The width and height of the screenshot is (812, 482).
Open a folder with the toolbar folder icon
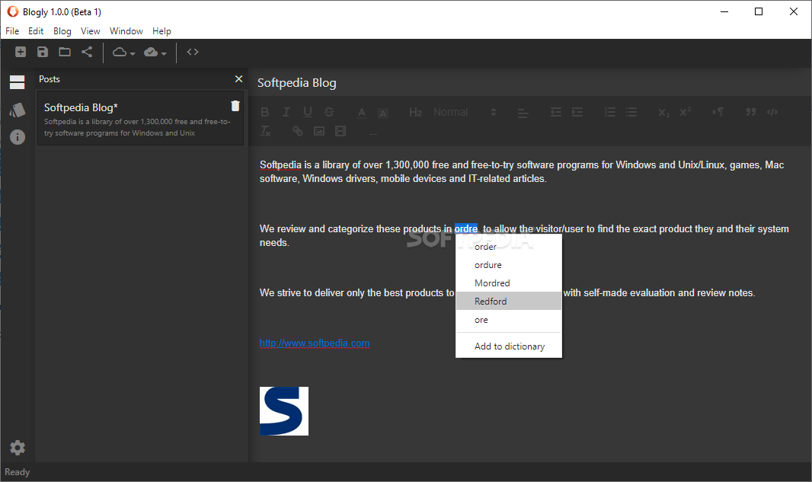(65, 52)
